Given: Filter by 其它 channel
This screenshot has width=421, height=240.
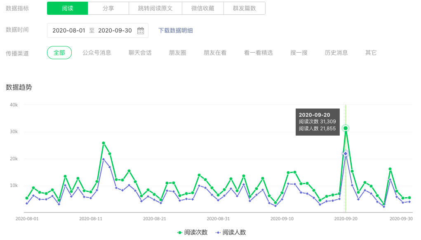Looking at the screenshot, I should (371, 53).
